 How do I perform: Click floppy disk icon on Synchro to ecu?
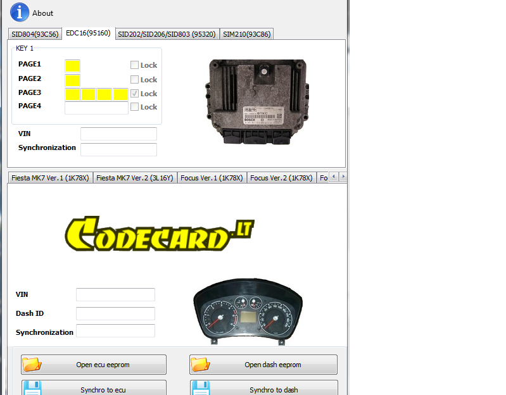pyautogui.click(x=32, y=388)
